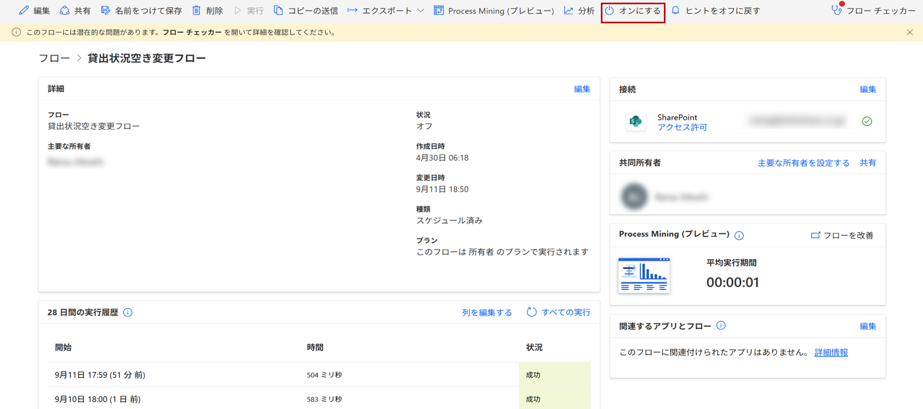Screen dimensions: 923x409
Task: Click 主要な所有者を設定する link
Action: (x=803, y=163)
